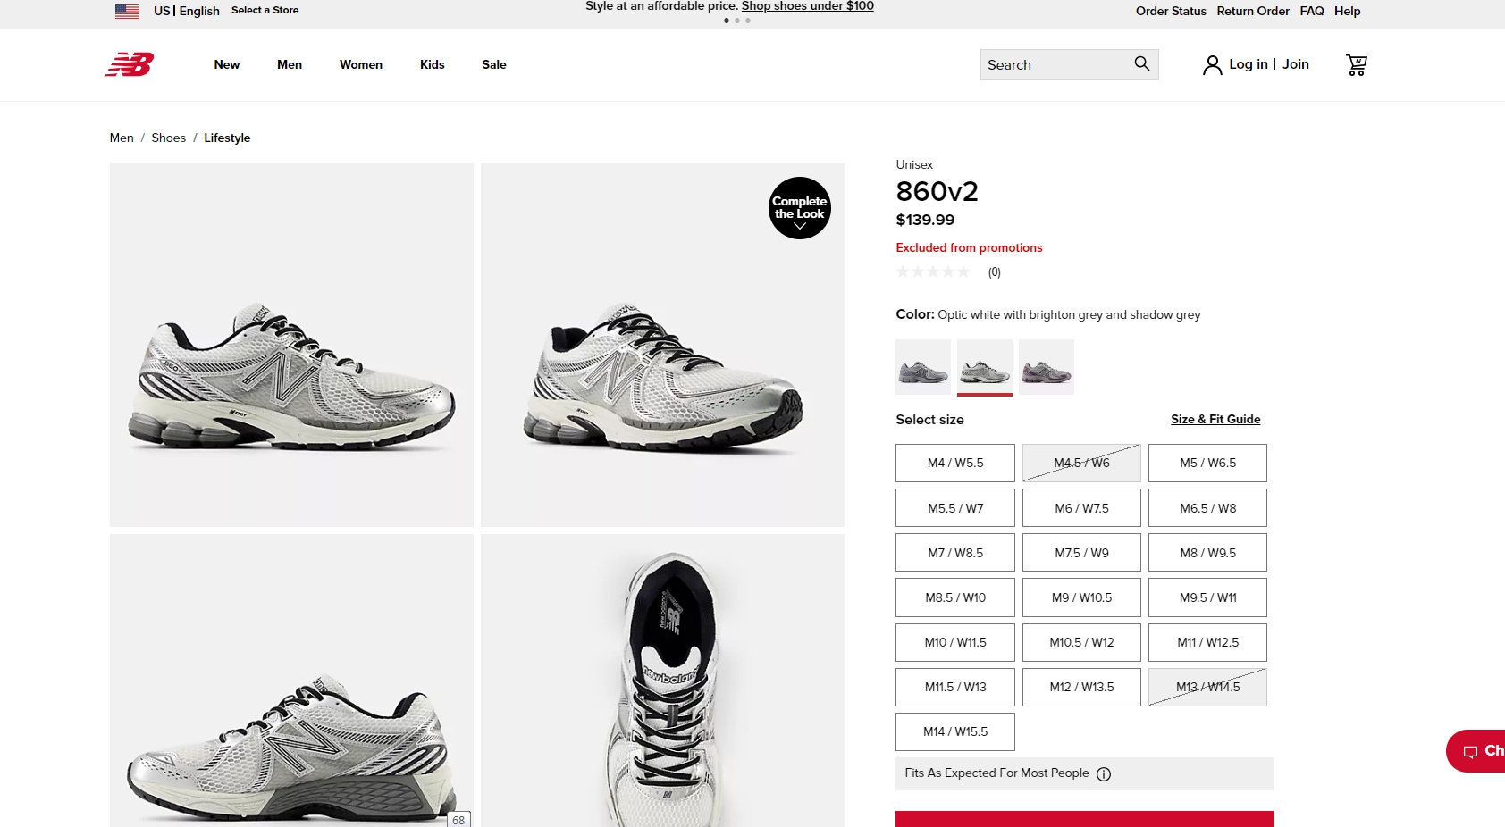
Task: Open the Men menu
Action: click(290, 64)
